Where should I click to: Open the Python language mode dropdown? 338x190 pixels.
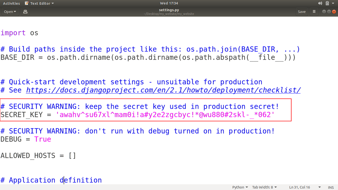[x=240, y=187]
